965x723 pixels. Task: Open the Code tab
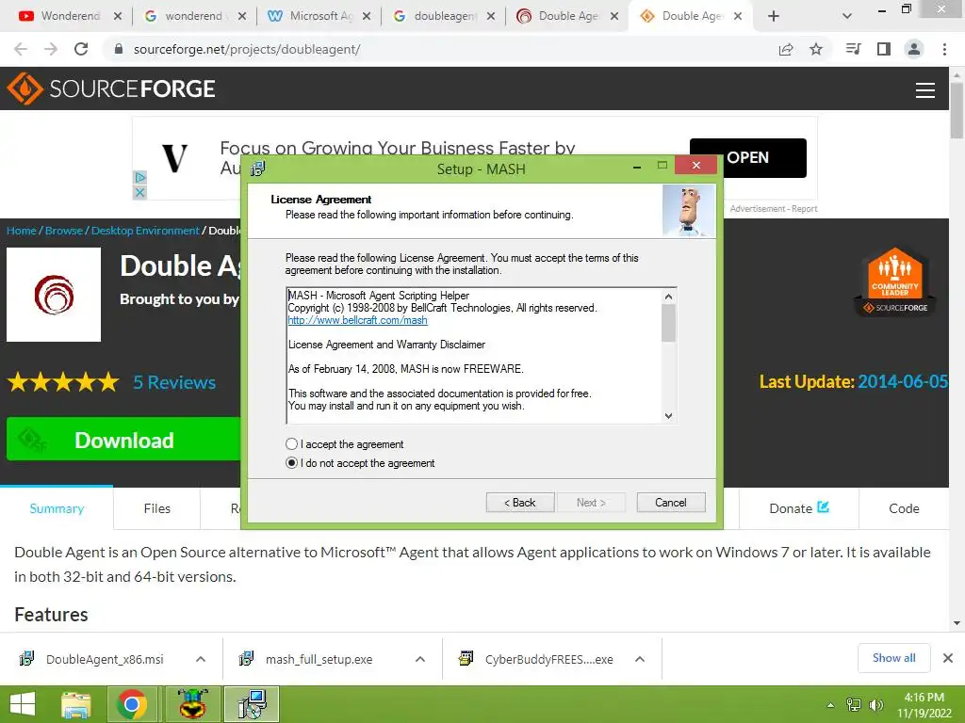[904, 508]
